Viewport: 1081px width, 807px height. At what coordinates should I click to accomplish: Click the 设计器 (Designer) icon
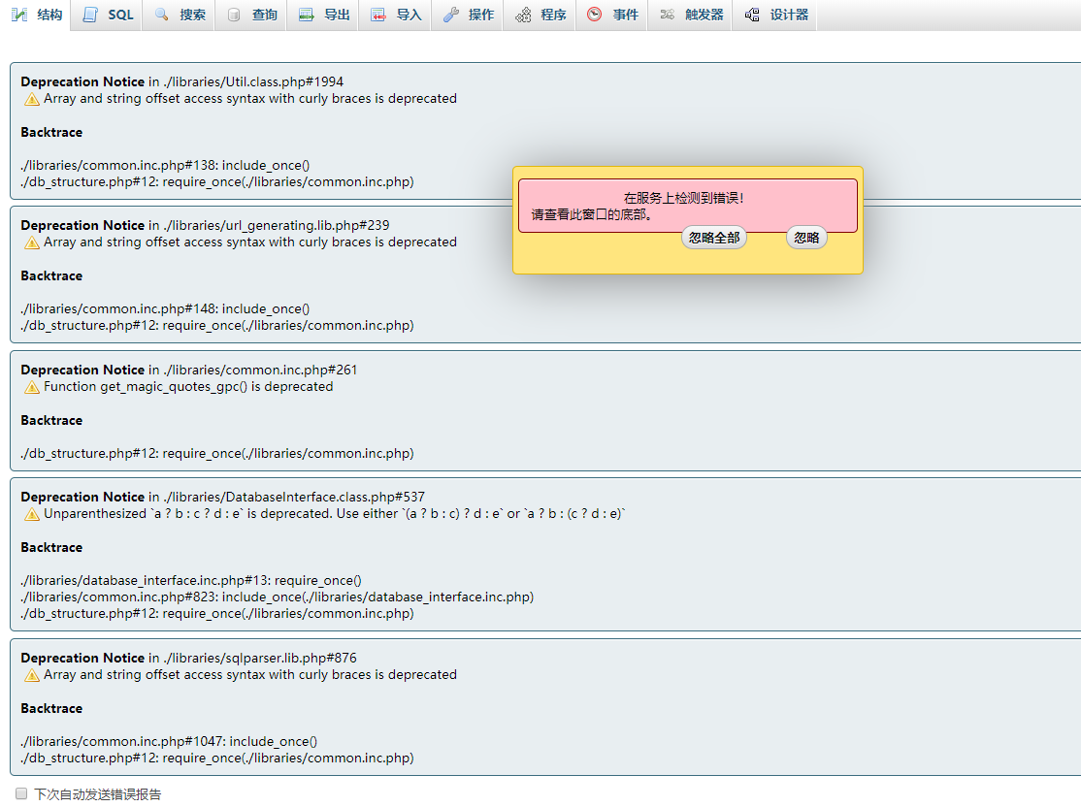point(752,15)
